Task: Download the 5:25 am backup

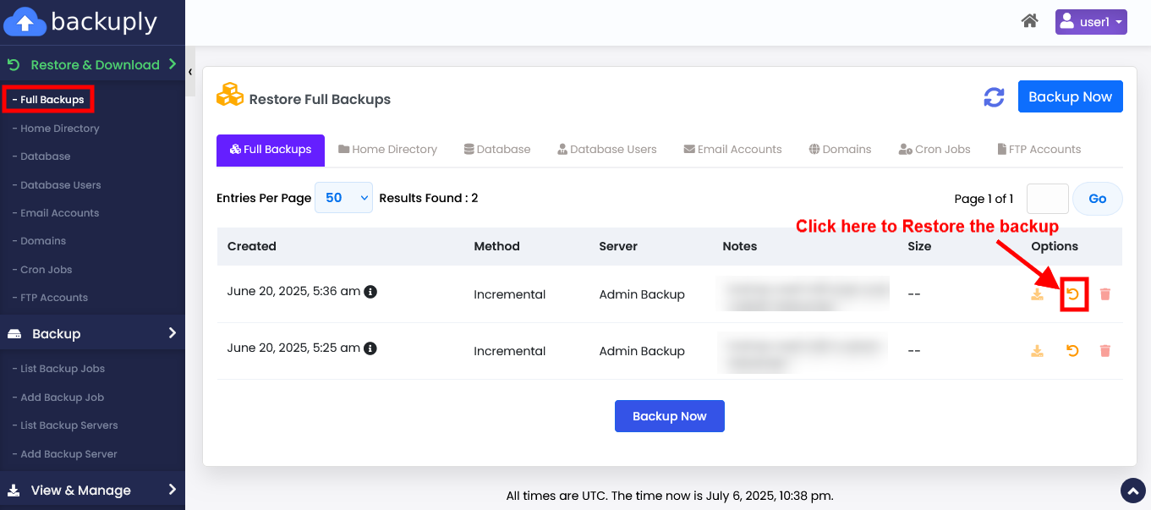Action: pos(1037,351)
